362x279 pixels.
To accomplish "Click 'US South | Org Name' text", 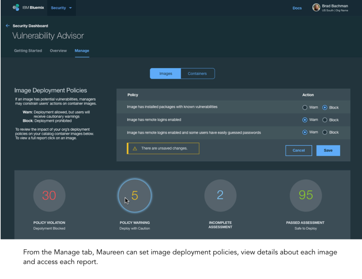I will (335, 11).
